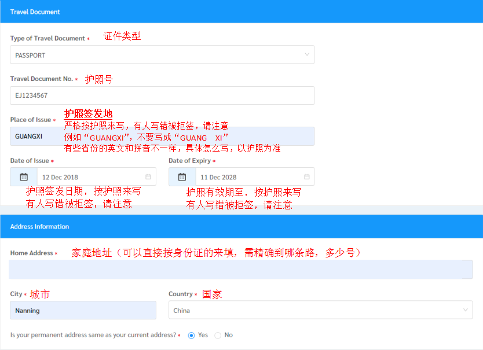Click the Type of Travel Document label
483x350 pixels.
(47, 39)
